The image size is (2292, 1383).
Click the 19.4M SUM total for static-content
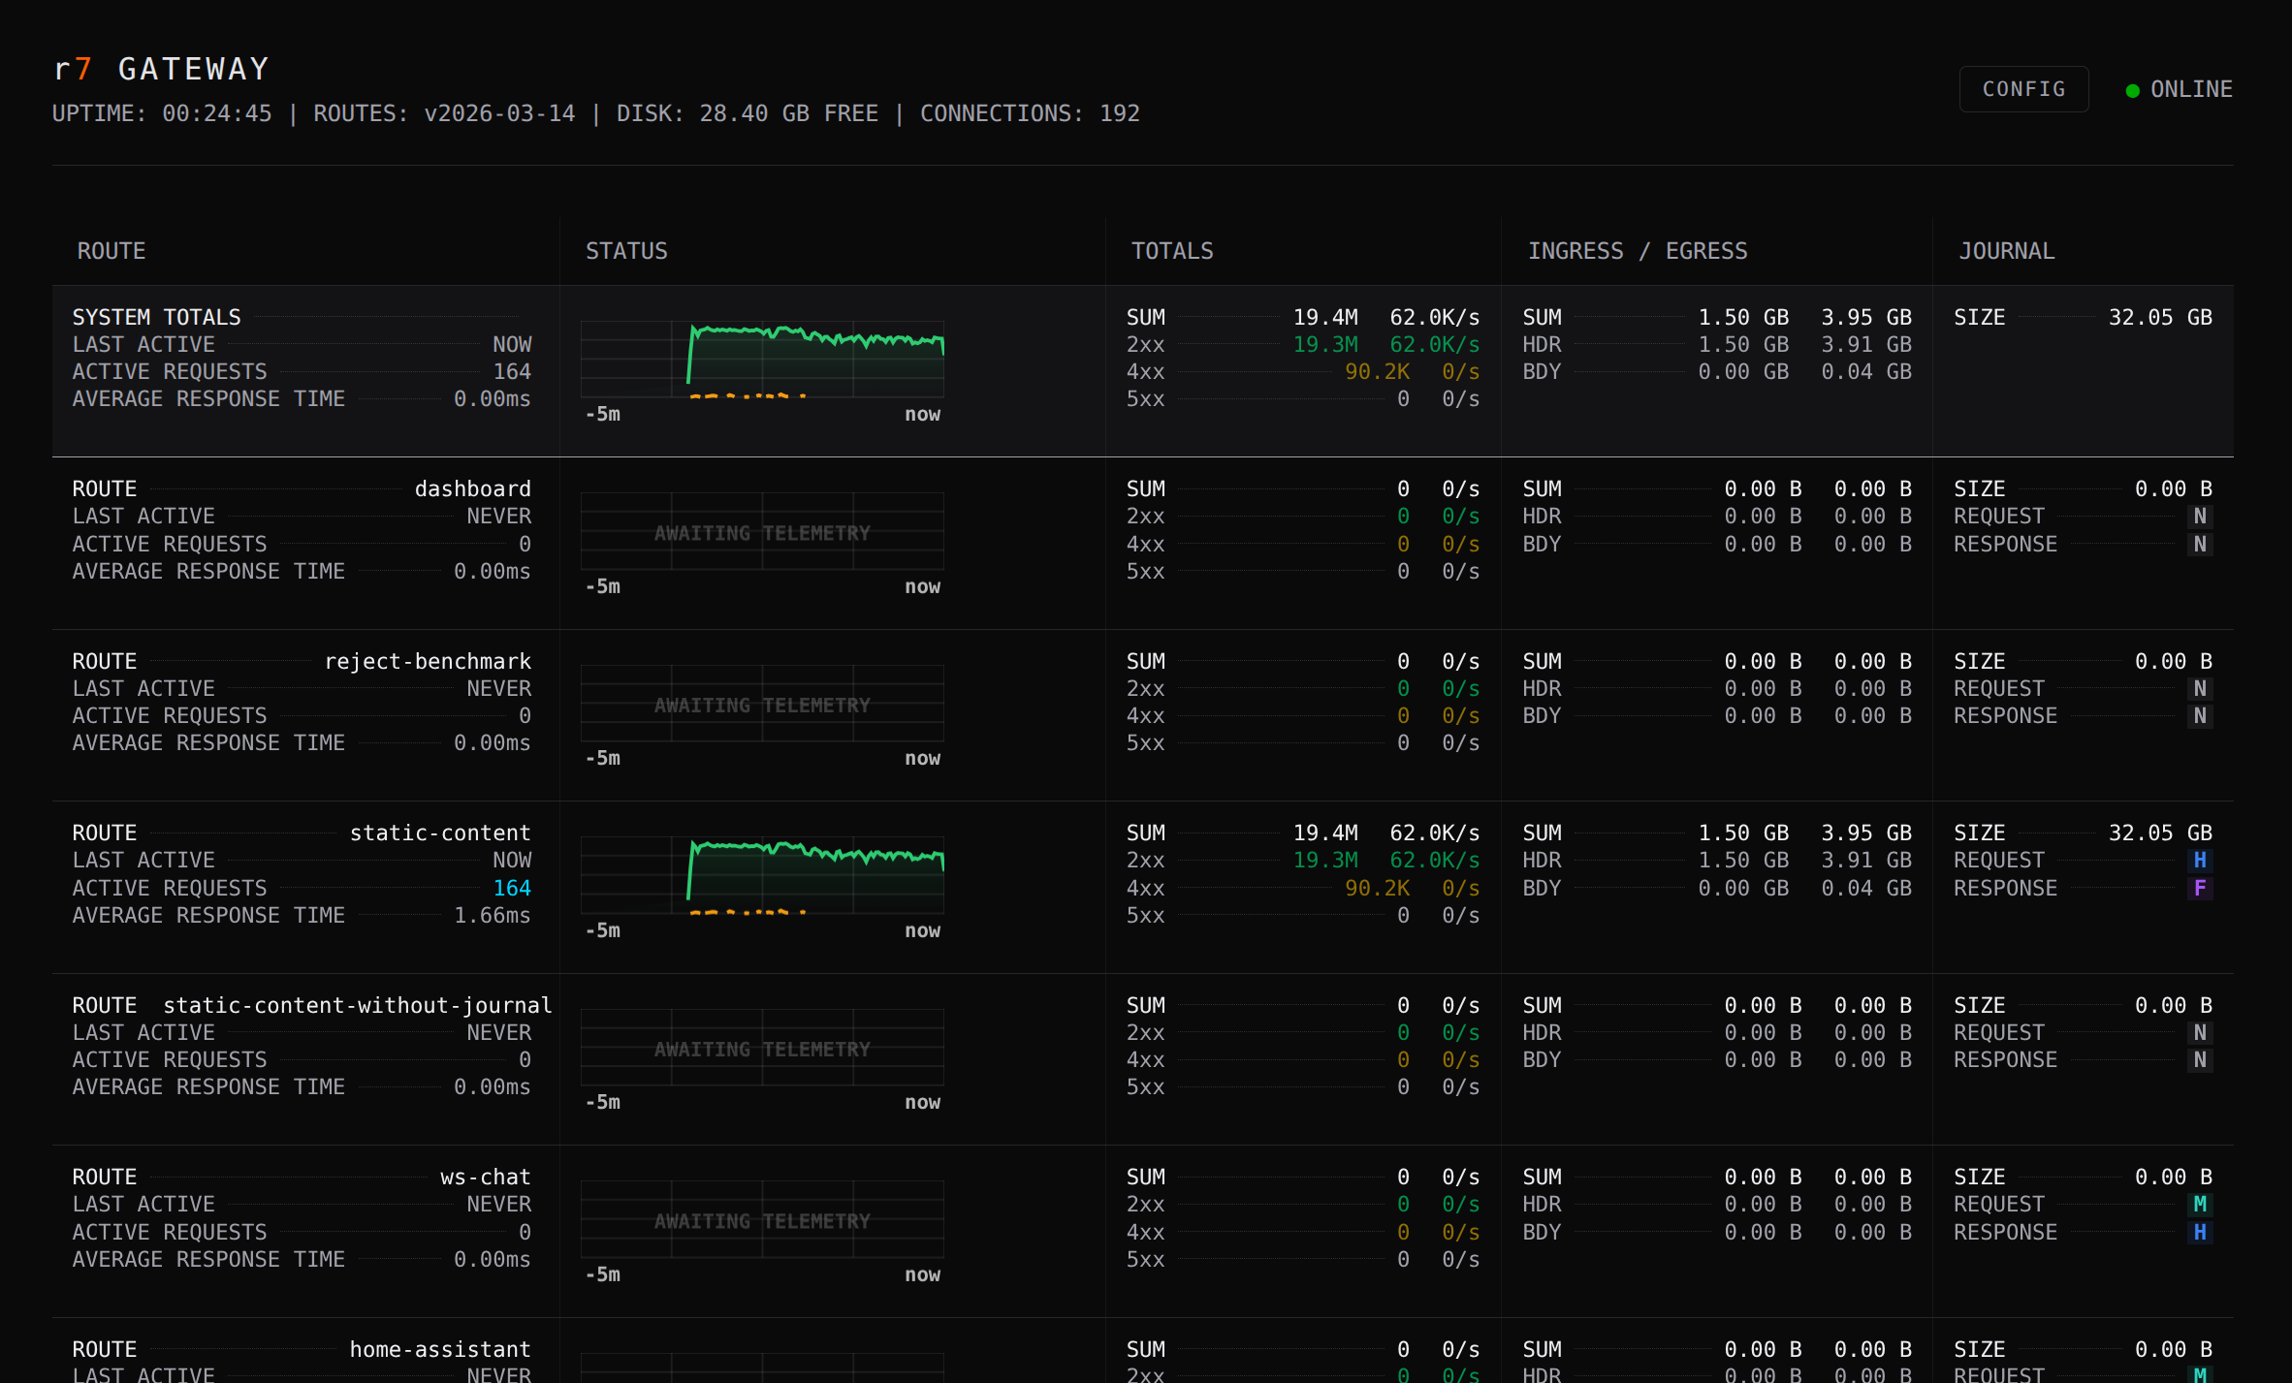point(1325,833)
